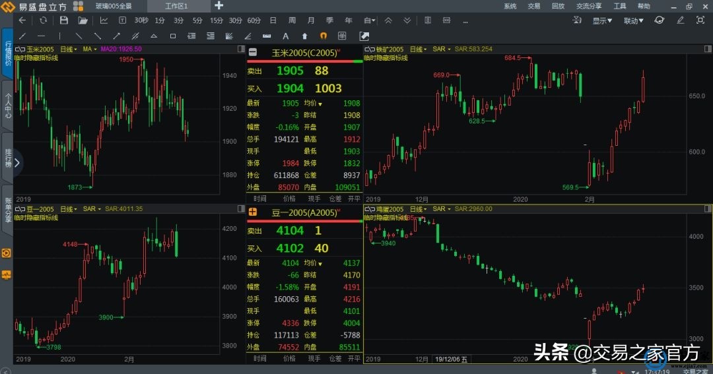The width and height of the screenshot is (713, 374).
Task: Select the ruler measurement tool
Action: coord(267,36)
